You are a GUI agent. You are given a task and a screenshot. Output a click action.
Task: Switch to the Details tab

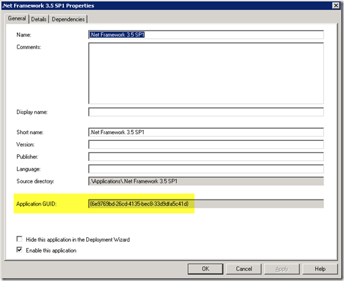click(38, 20)
